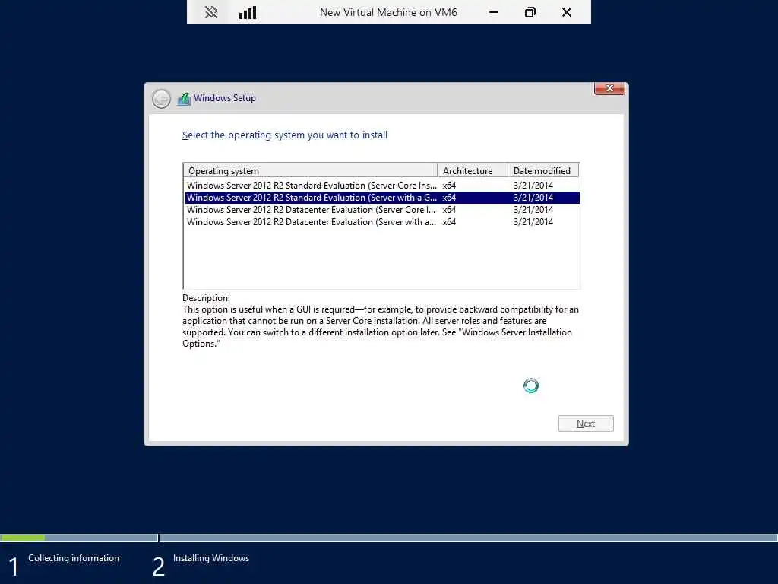Image resolution: width=778 pixels, height=584 pixels.
Task: Restore down the VM connection window
Action: 530,12
